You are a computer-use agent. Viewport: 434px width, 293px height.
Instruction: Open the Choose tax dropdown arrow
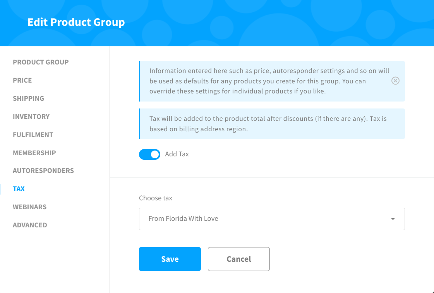click(393, 219)
